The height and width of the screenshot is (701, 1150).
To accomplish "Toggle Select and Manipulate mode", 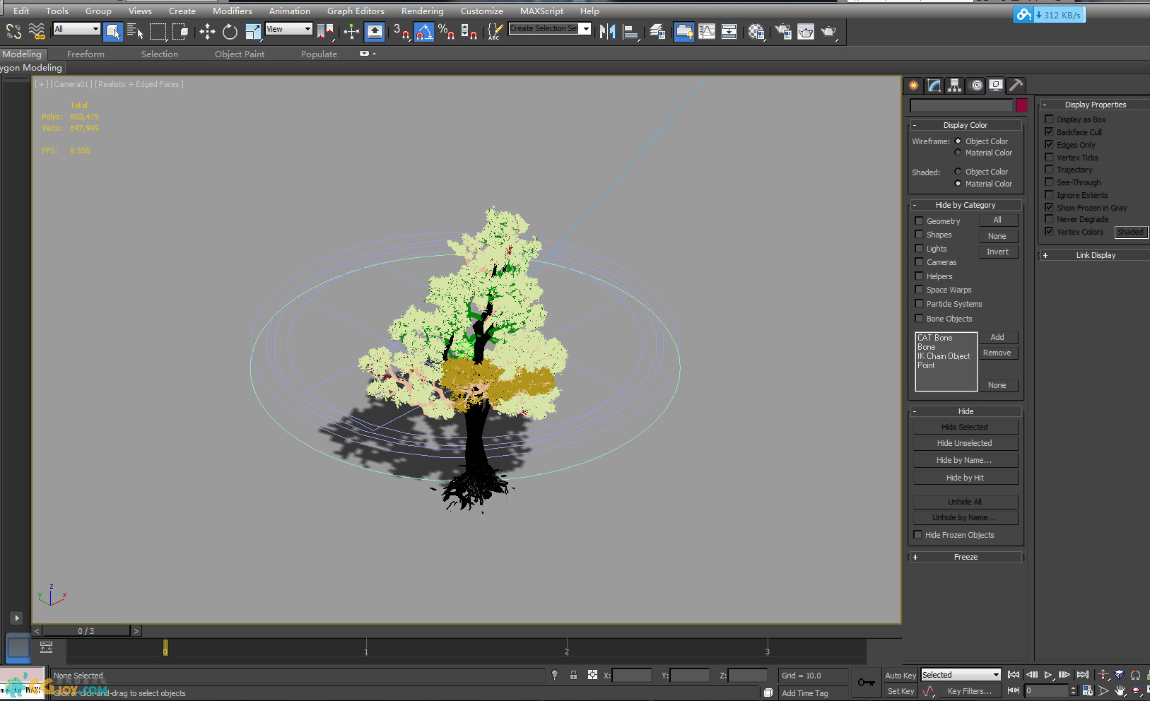I will [351, 31].
